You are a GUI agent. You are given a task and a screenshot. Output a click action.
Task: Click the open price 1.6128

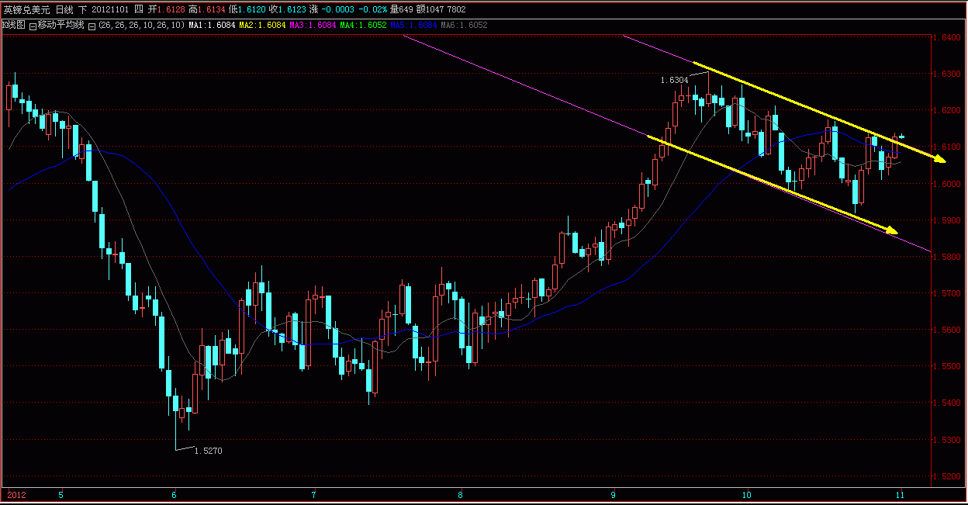[x=171, y=9]
